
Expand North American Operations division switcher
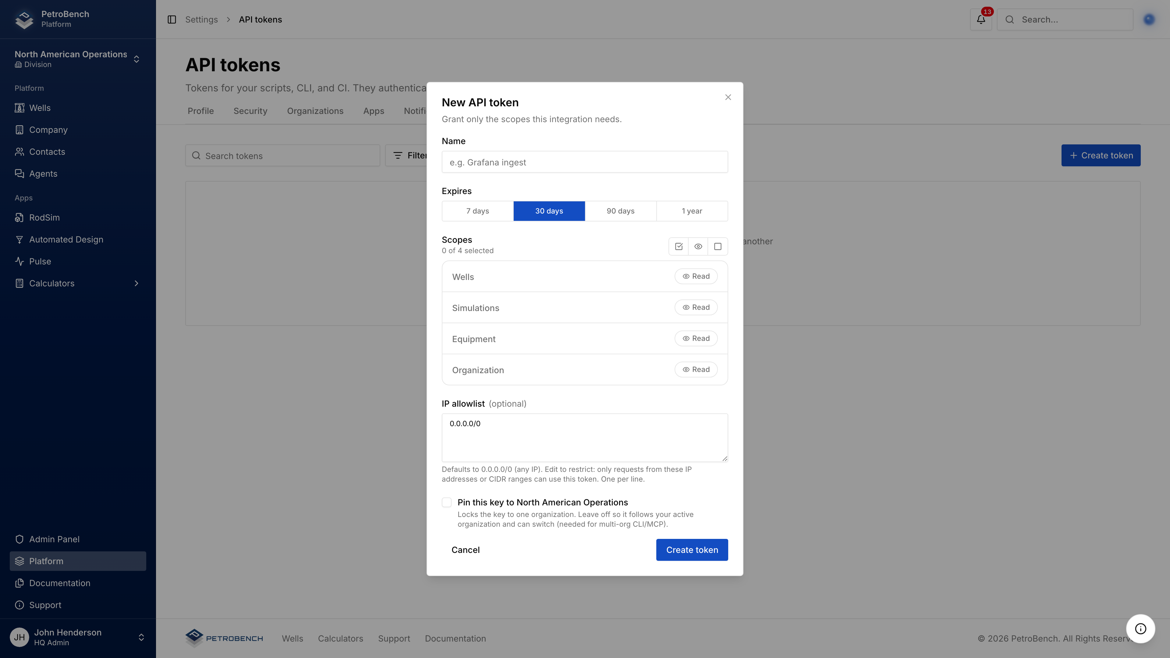[x=78, y=59]
